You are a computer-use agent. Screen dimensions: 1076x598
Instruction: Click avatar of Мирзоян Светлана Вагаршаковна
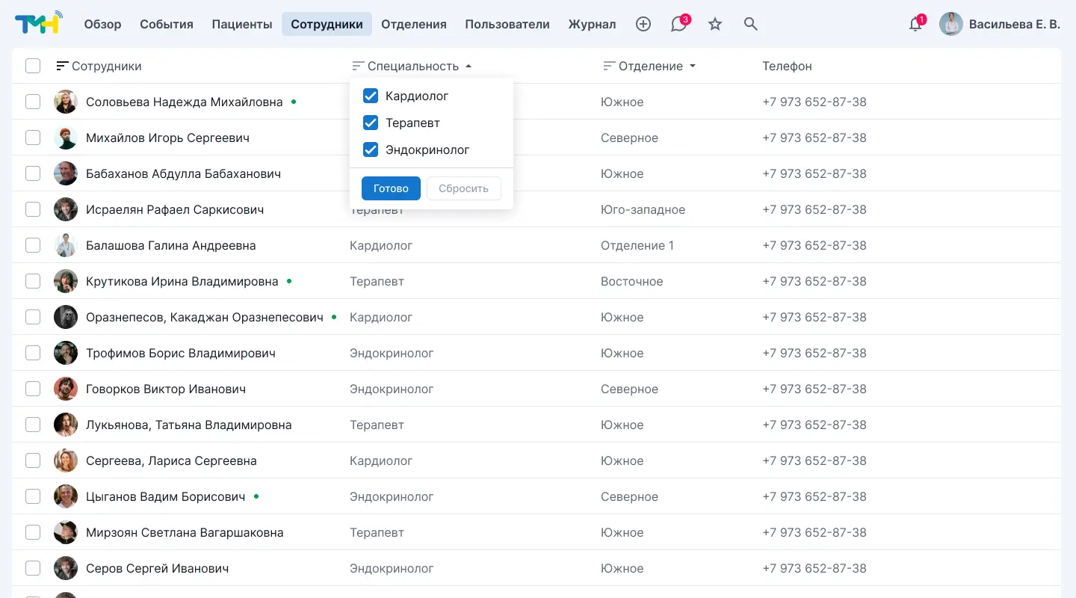coord(66,532)
